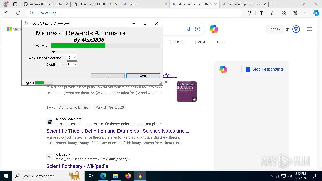Click the Sign in button
The width and height of the screenshot is (322, 181).
click(x=275, y=29)
